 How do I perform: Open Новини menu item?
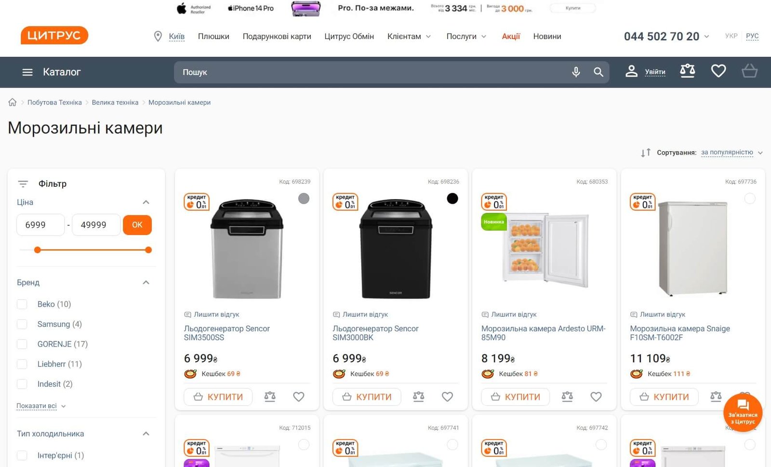click(x=547, y=37)
